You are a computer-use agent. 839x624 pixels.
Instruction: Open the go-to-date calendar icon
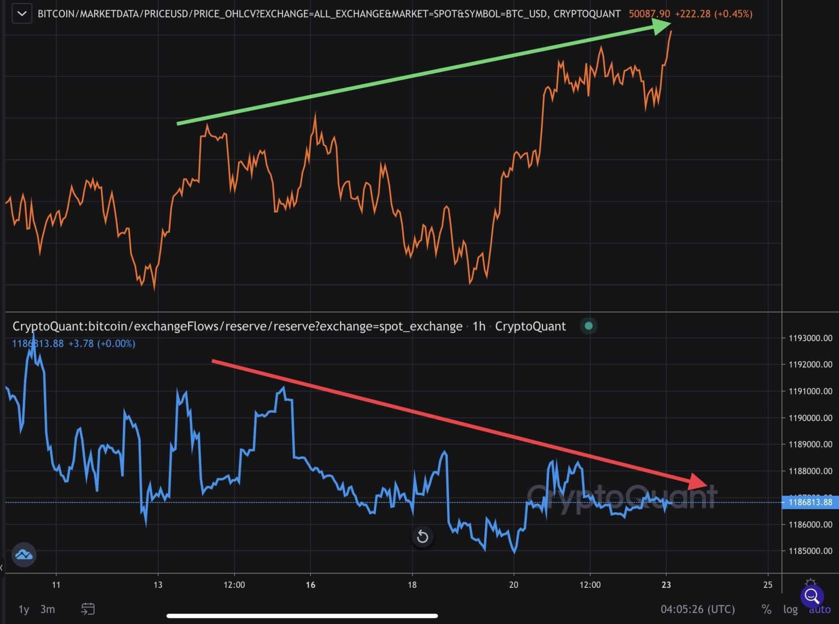[88, 609]
